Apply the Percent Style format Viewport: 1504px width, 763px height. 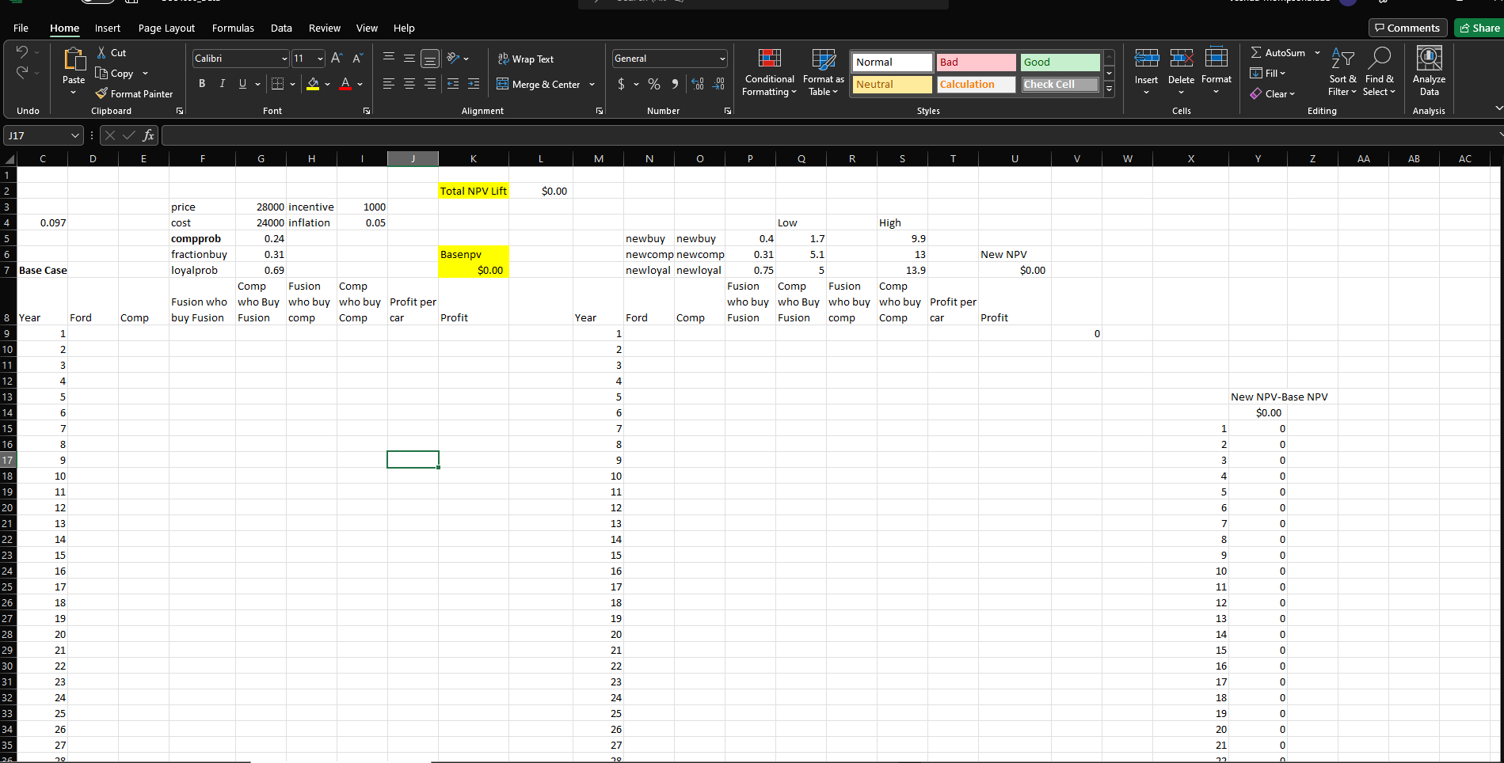point(653,84)
